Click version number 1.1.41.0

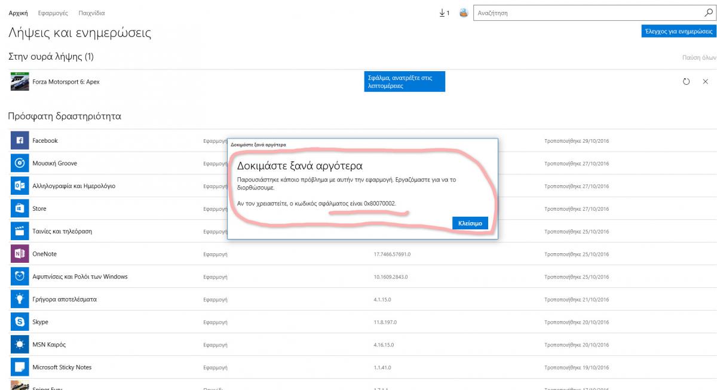(x=382, y=368)
